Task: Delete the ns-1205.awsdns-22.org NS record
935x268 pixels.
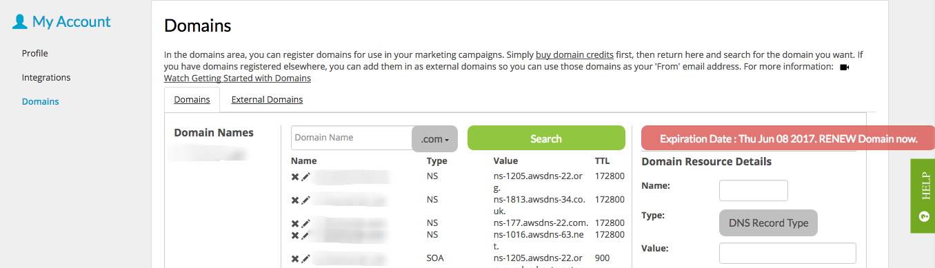Action: 295,176
